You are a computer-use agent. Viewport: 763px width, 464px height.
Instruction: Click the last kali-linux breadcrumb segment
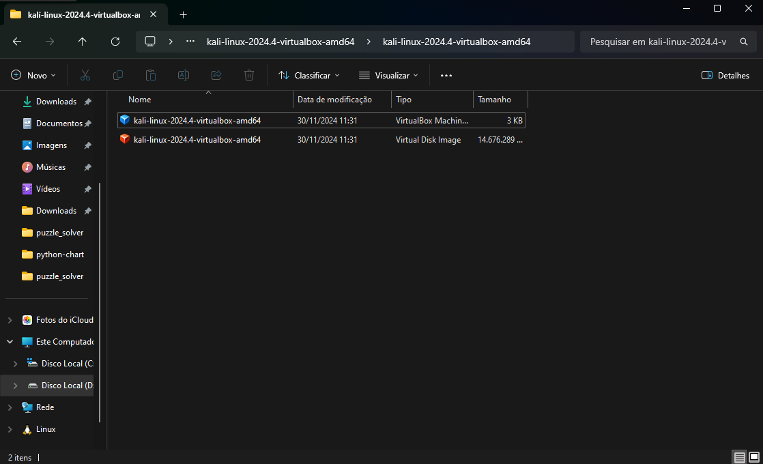pyautogui.click(x=457, y=42)
